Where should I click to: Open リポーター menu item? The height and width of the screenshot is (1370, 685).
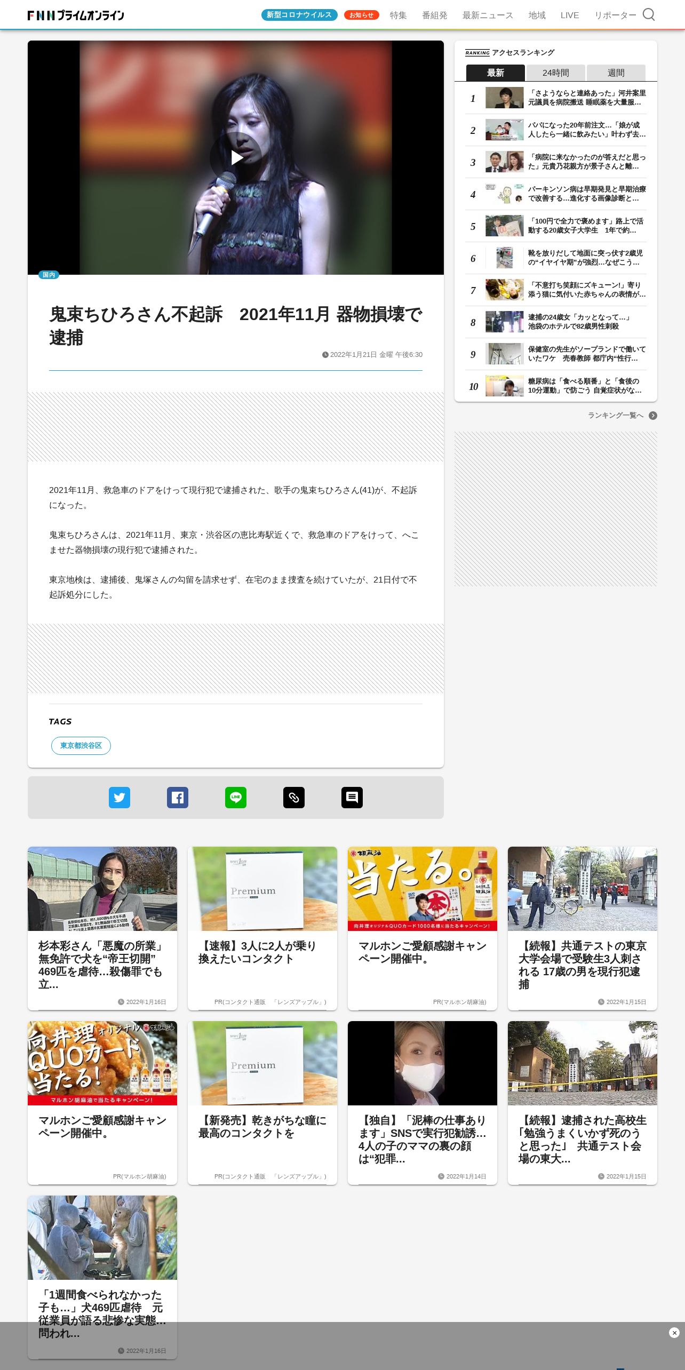(x=615, y=15)
